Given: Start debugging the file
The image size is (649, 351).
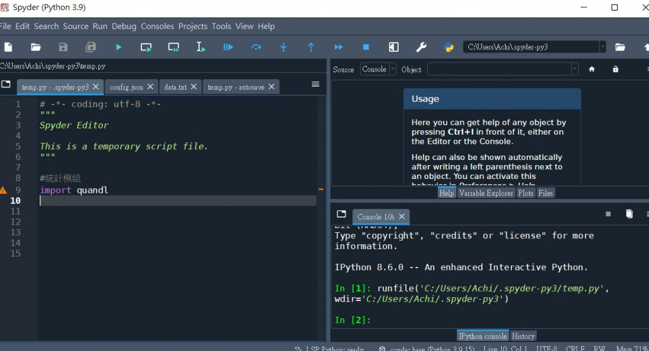Looking at the screenshot, I should click(228, 47).
